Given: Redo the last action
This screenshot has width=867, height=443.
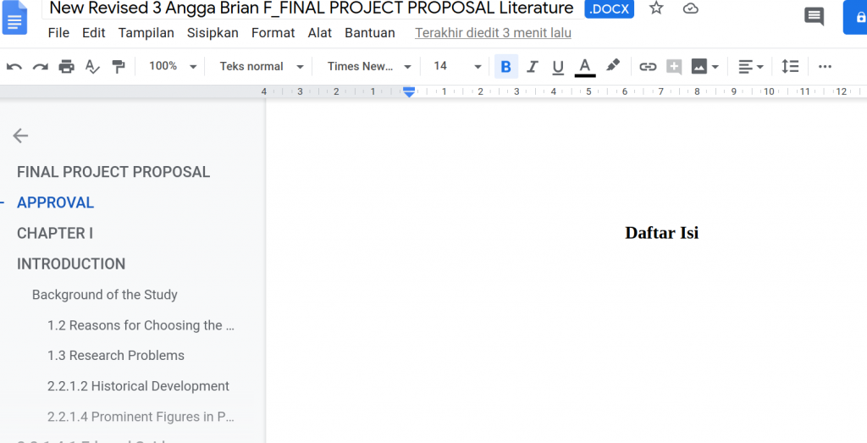Looking at the screenshot, I should (41, 66).
